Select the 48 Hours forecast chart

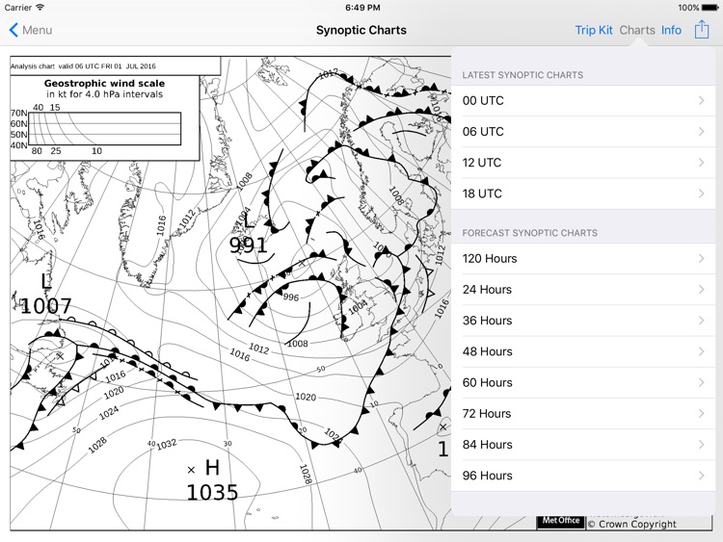click(x=583, y=351)
